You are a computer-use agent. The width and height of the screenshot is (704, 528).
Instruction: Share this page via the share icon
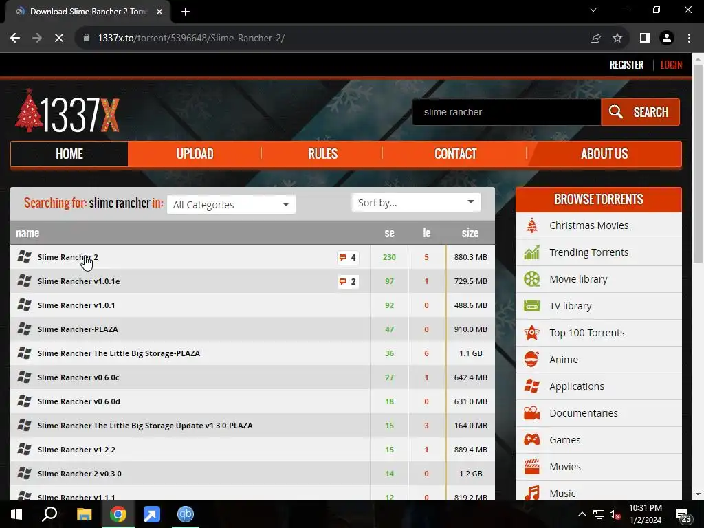(x=595, y=38)
